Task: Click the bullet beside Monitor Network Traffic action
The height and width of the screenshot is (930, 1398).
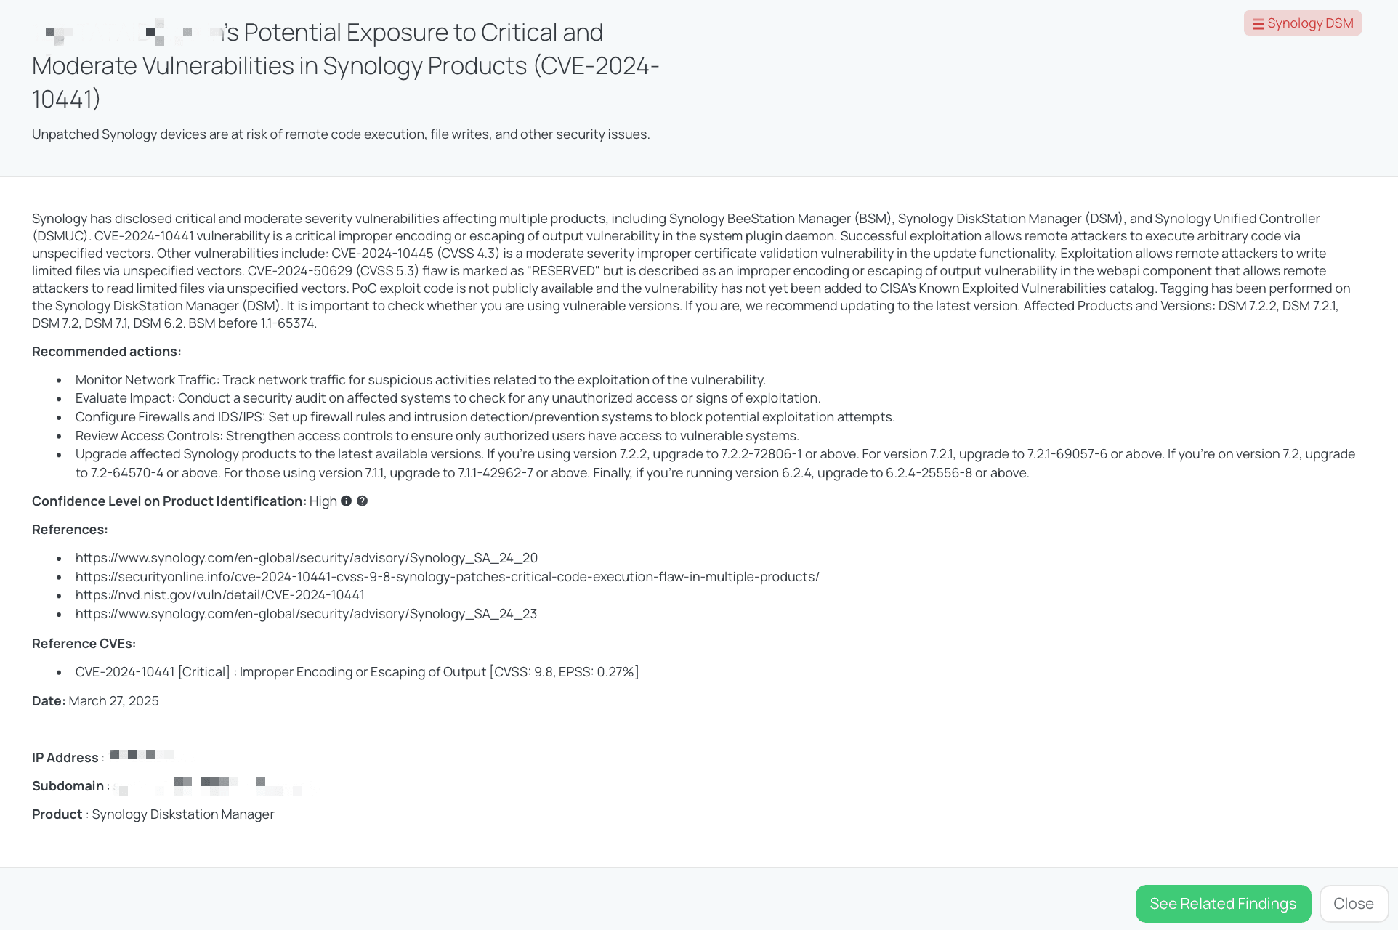Action: [x=61, y=379]
